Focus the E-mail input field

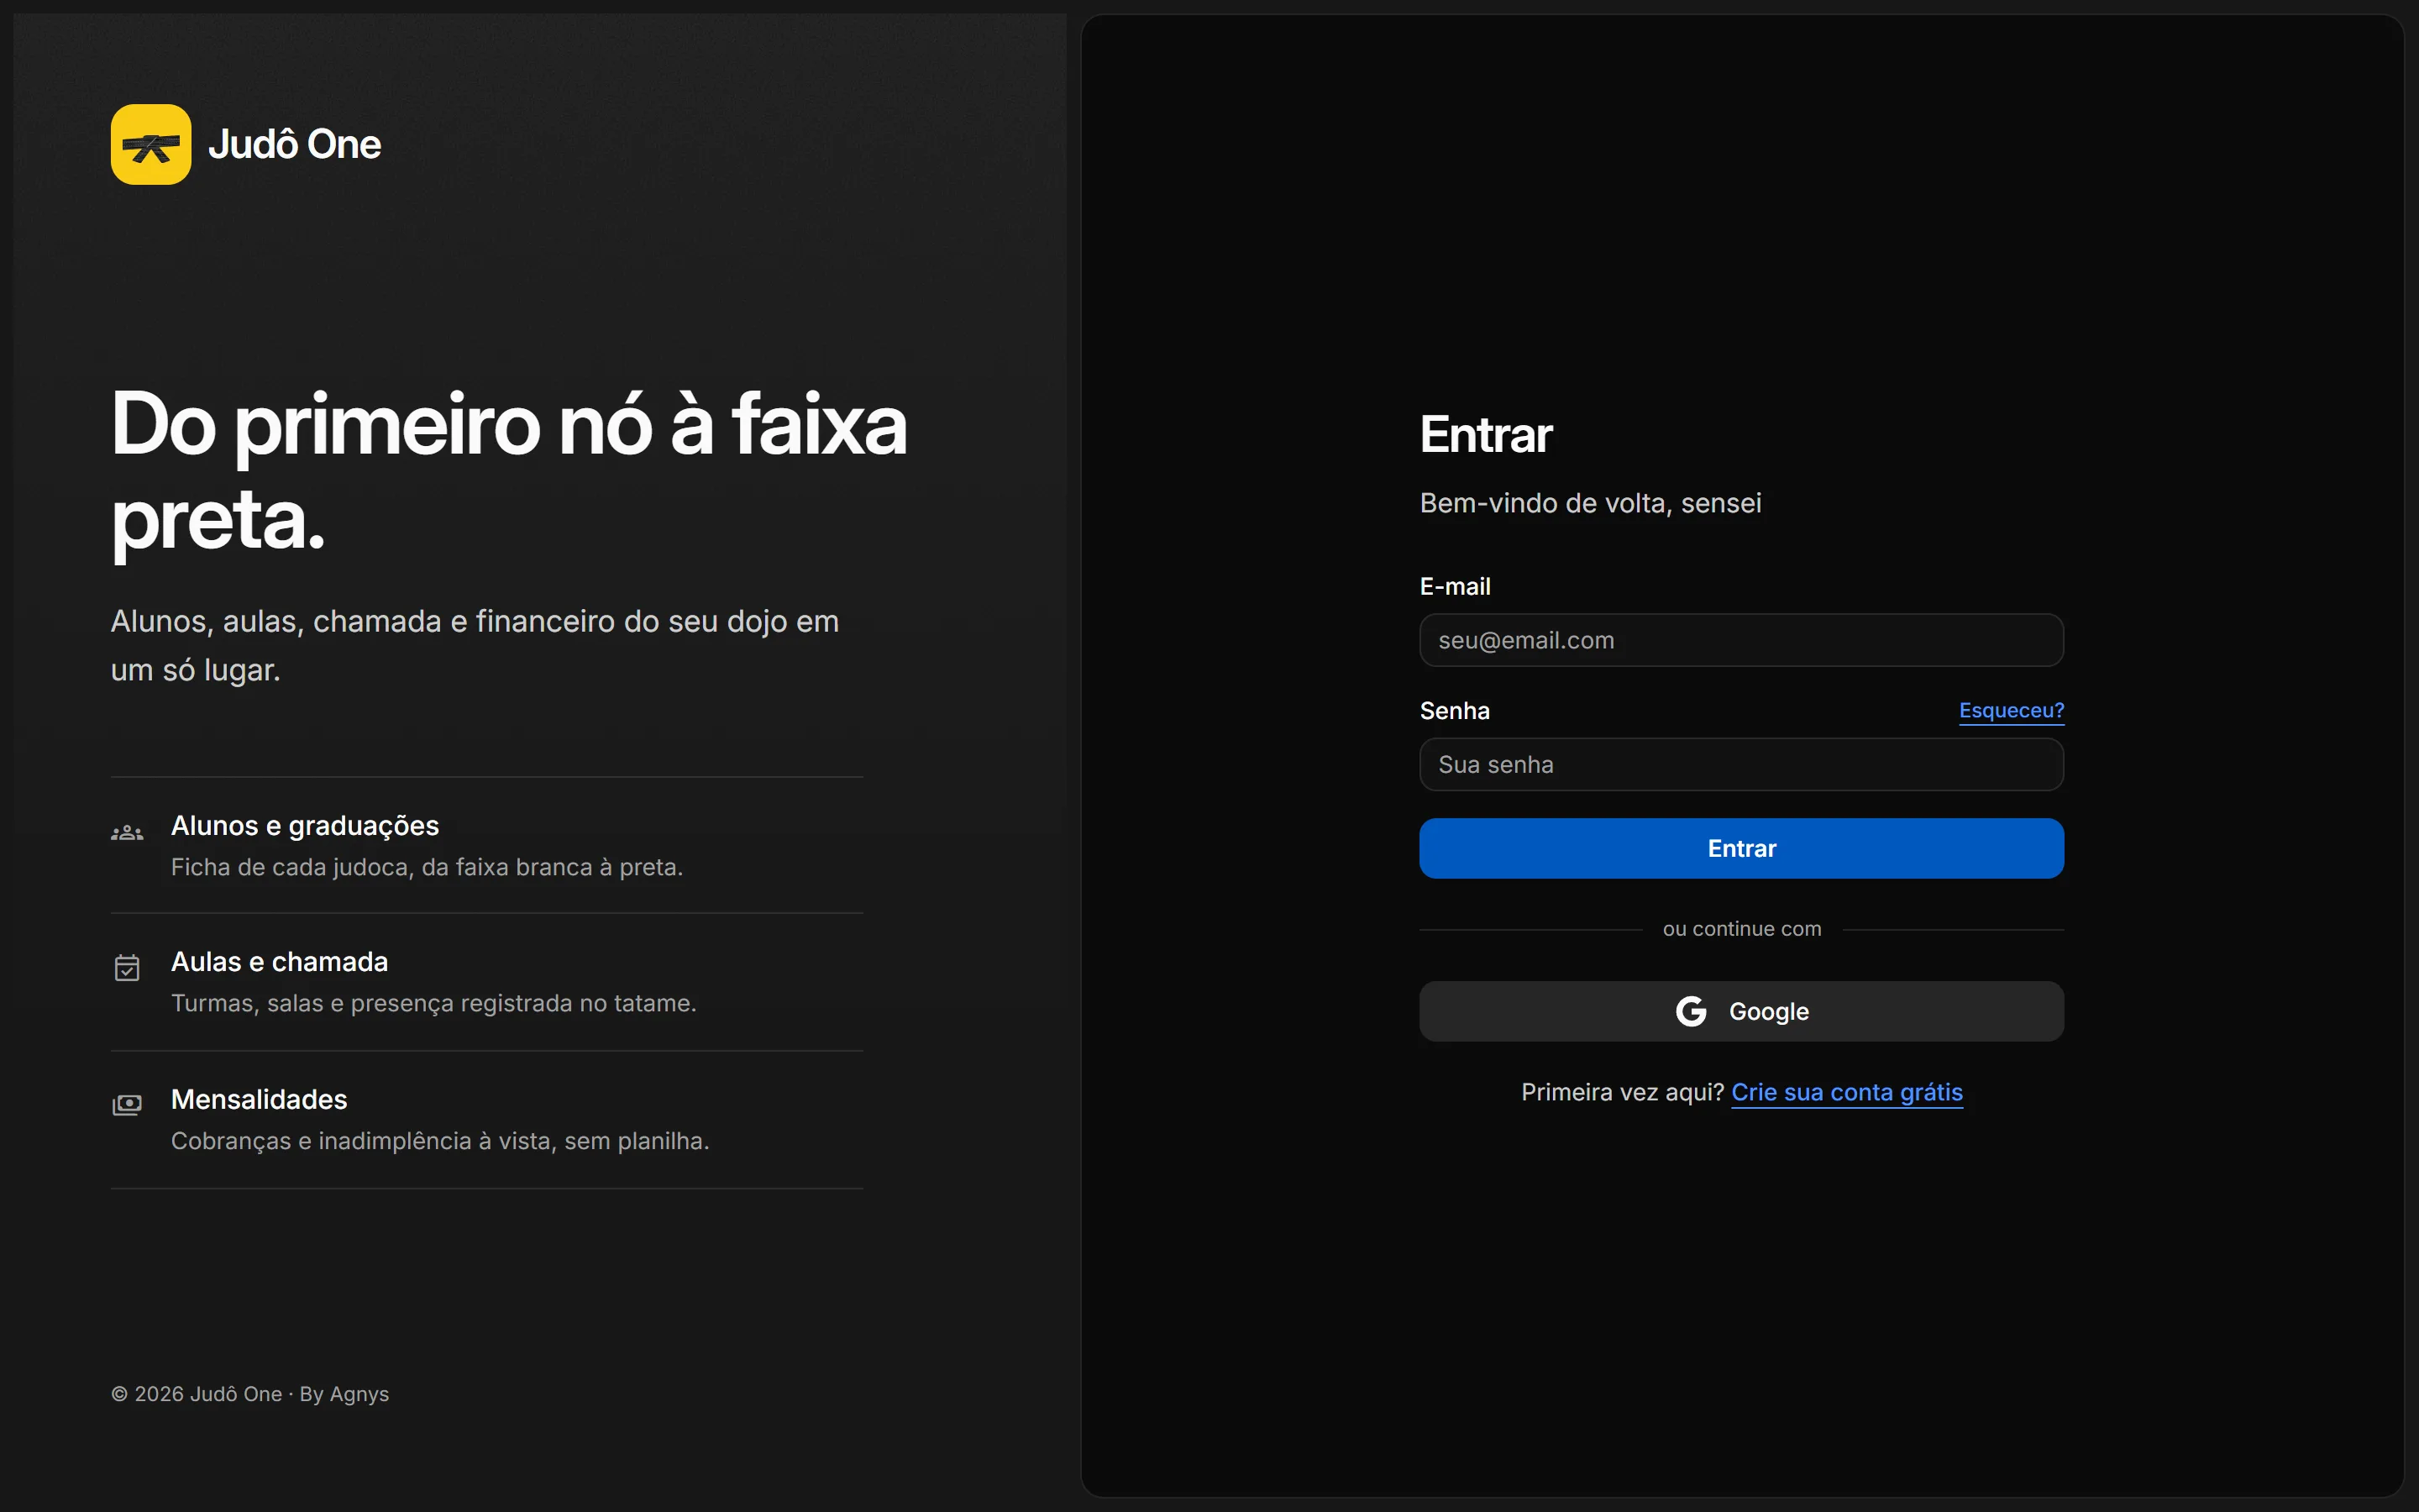click(1741, 640)
